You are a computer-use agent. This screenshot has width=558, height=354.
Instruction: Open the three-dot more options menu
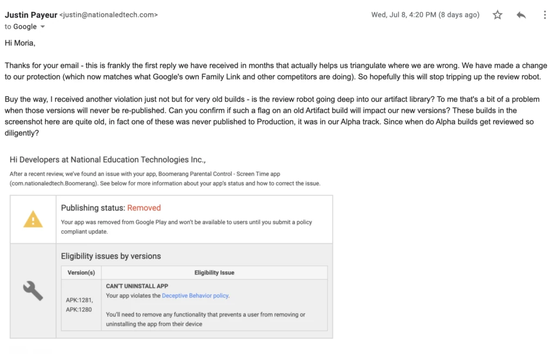click(x=544, y=15)
